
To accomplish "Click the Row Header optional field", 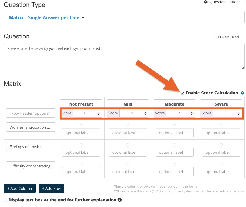I will coord(31,113).
